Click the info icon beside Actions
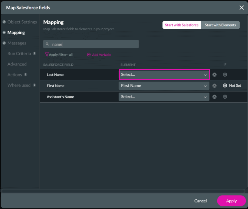 26,75
